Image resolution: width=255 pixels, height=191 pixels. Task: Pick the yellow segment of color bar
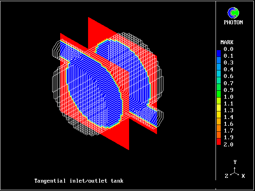tap(218, 108)
